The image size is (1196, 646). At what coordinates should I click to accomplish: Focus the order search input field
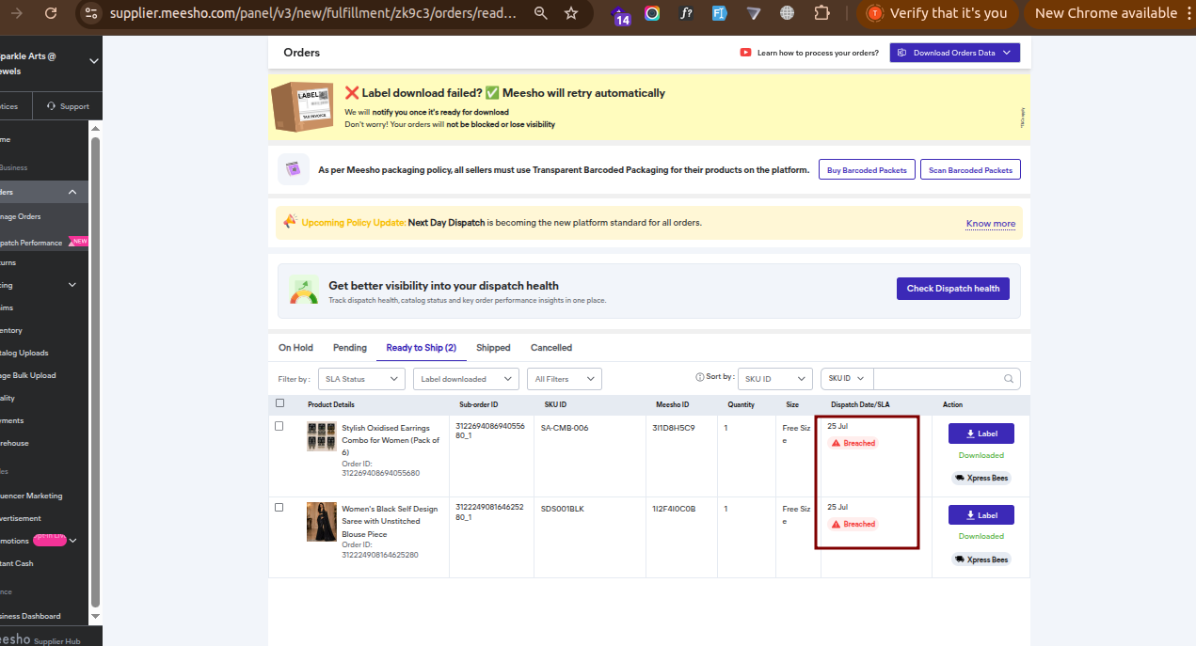point(938,378)
